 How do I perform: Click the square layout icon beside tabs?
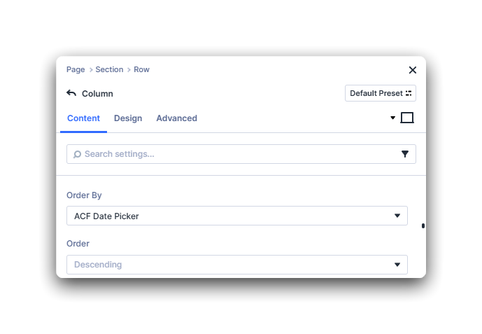point(407,118)
